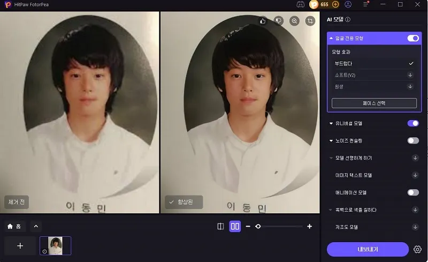The width and height of the screenshot is (428, 262).
Task: Click the AI 모델 info icon
Action: pos(348,19)
